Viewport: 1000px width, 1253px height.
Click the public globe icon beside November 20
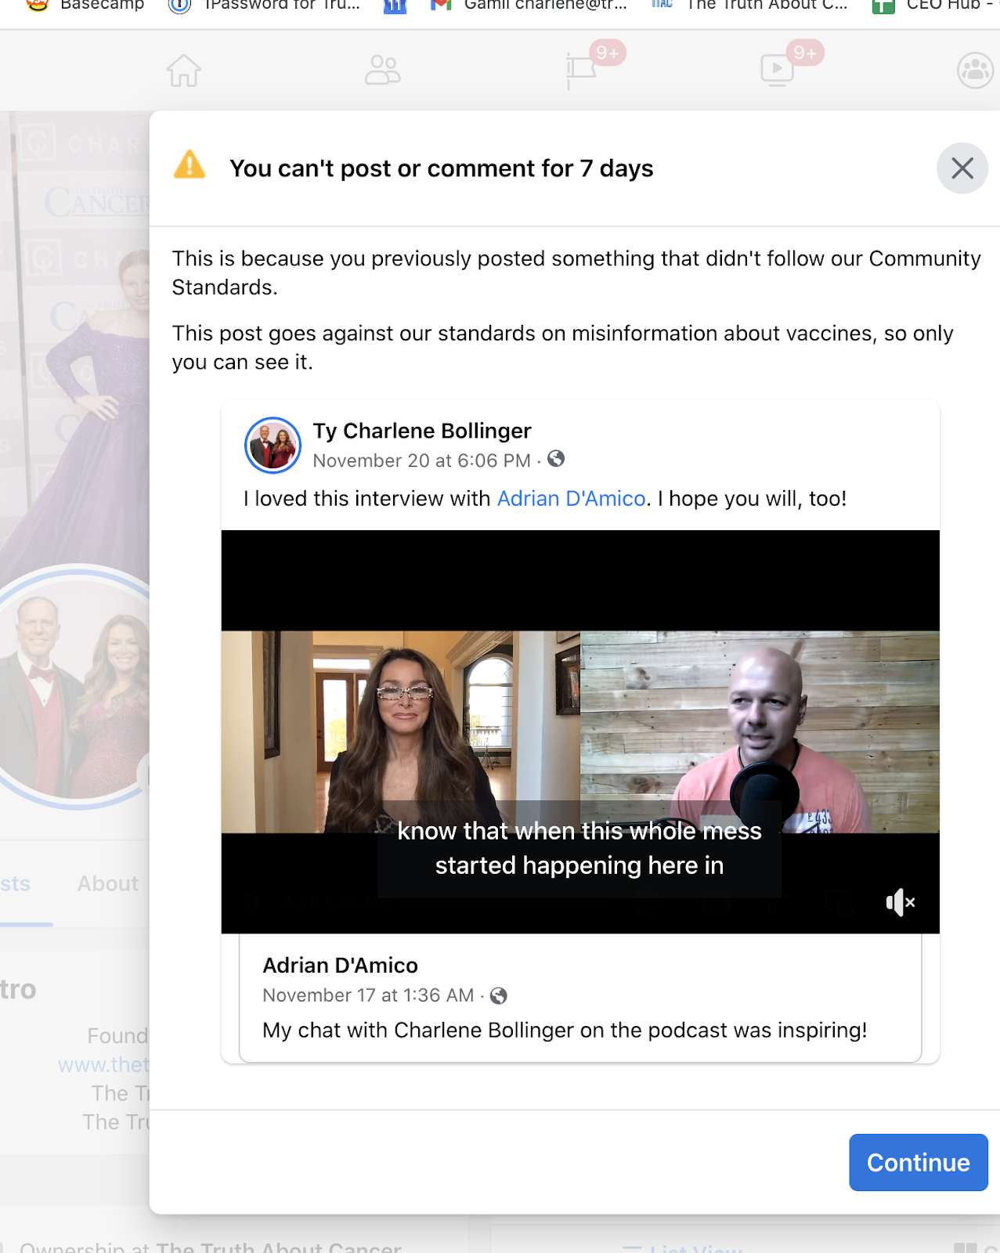point(556,459)
